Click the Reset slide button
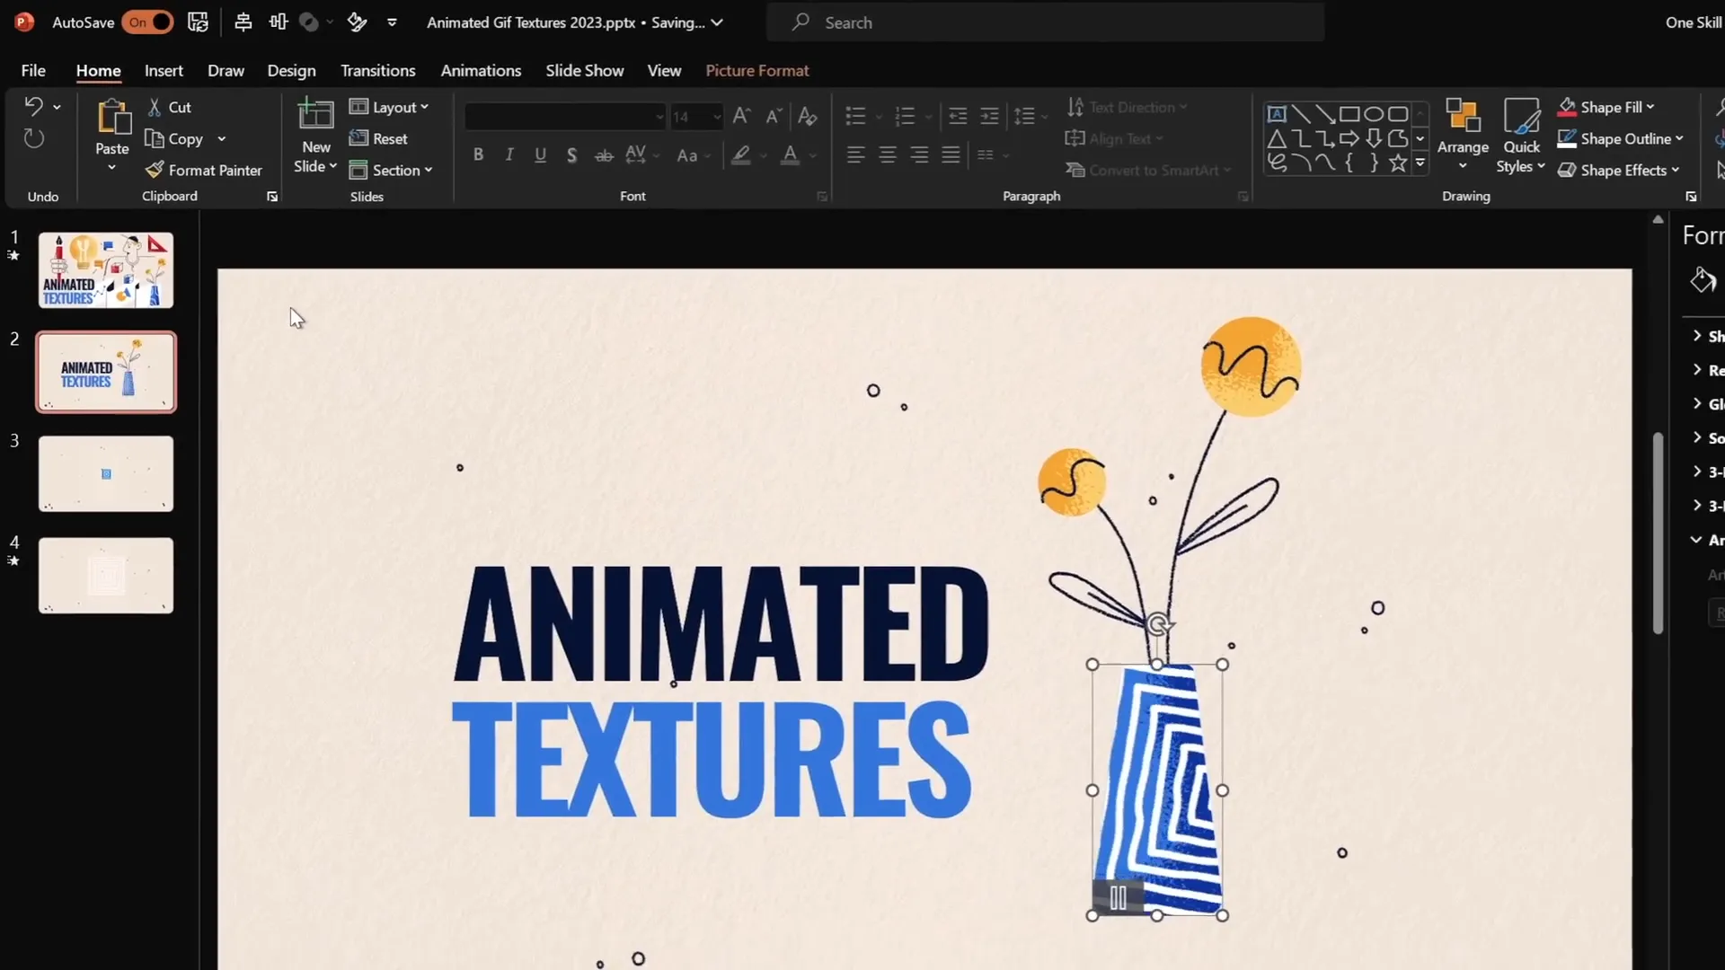 (x=378, y=138)
